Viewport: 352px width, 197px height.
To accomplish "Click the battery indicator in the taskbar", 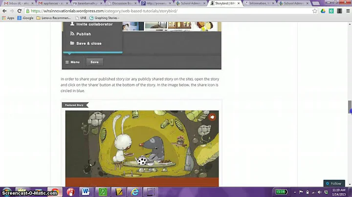I will 281,192.
